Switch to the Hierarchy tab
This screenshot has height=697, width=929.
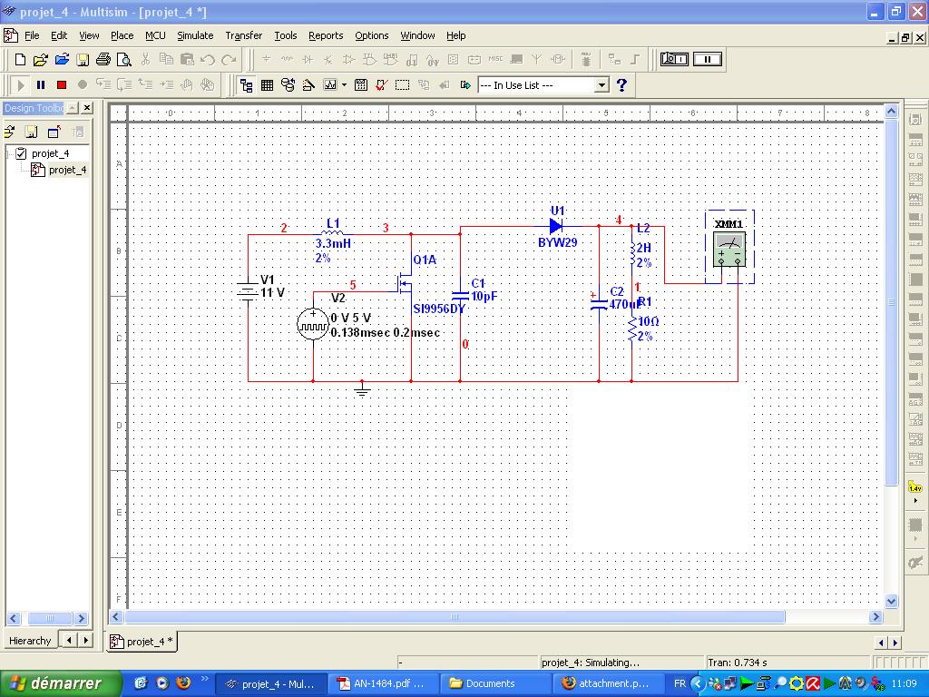click(30, 641)
